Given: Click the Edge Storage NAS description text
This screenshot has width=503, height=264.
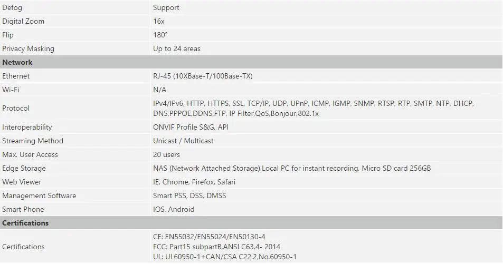Looking at the screenshot, I should [x=292, y=168].
